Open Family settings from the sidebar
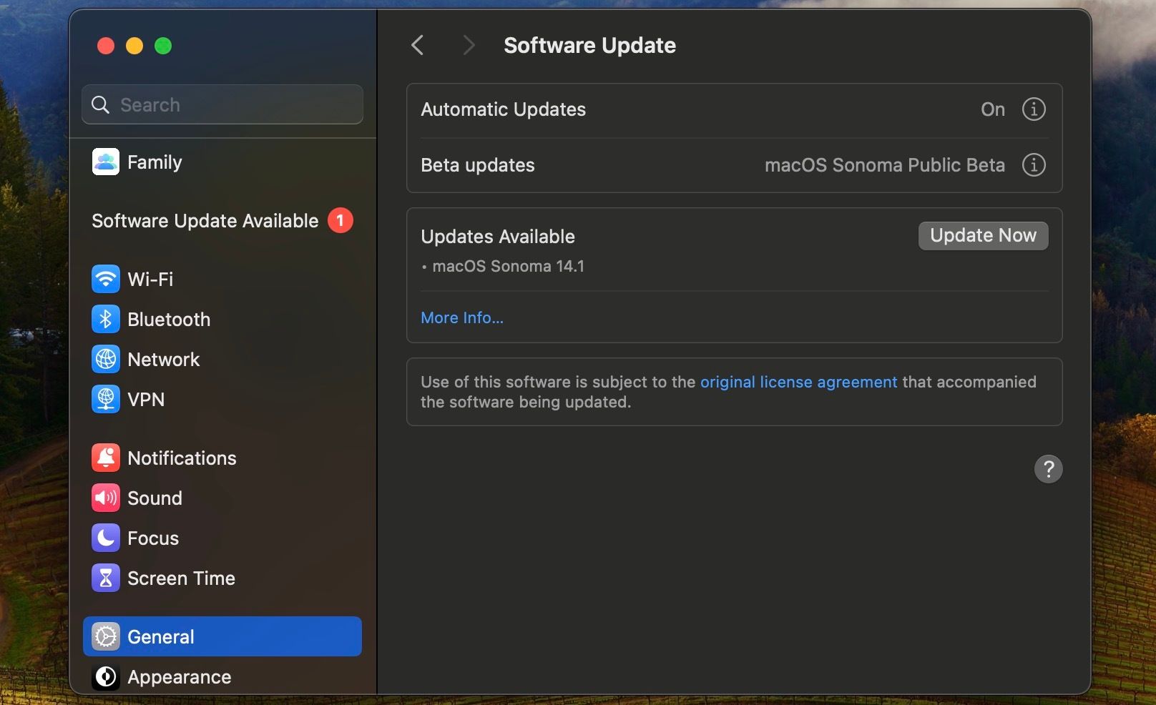The image size is (1156, 705). point(155,162)
